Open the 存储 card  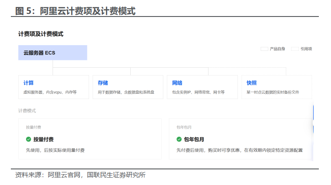(128, 87)
